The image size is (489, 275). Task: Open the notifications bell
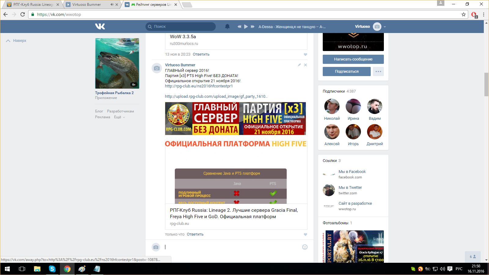pyautogui.click(x=227, y=27)
